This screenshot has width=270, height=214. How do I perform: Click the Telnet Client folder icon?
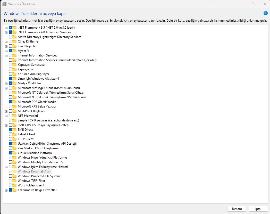(14, 134)
